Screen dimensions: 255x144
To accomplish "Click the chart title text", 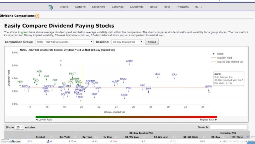I will 67,50.
